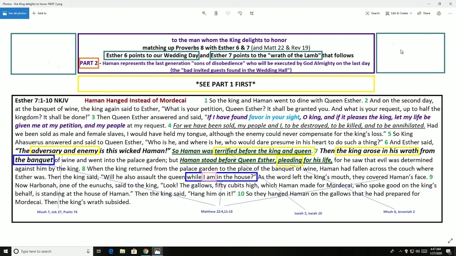Open the clock and date display
Viewport: 456px width, 256px height.
[x=436, y=251]
